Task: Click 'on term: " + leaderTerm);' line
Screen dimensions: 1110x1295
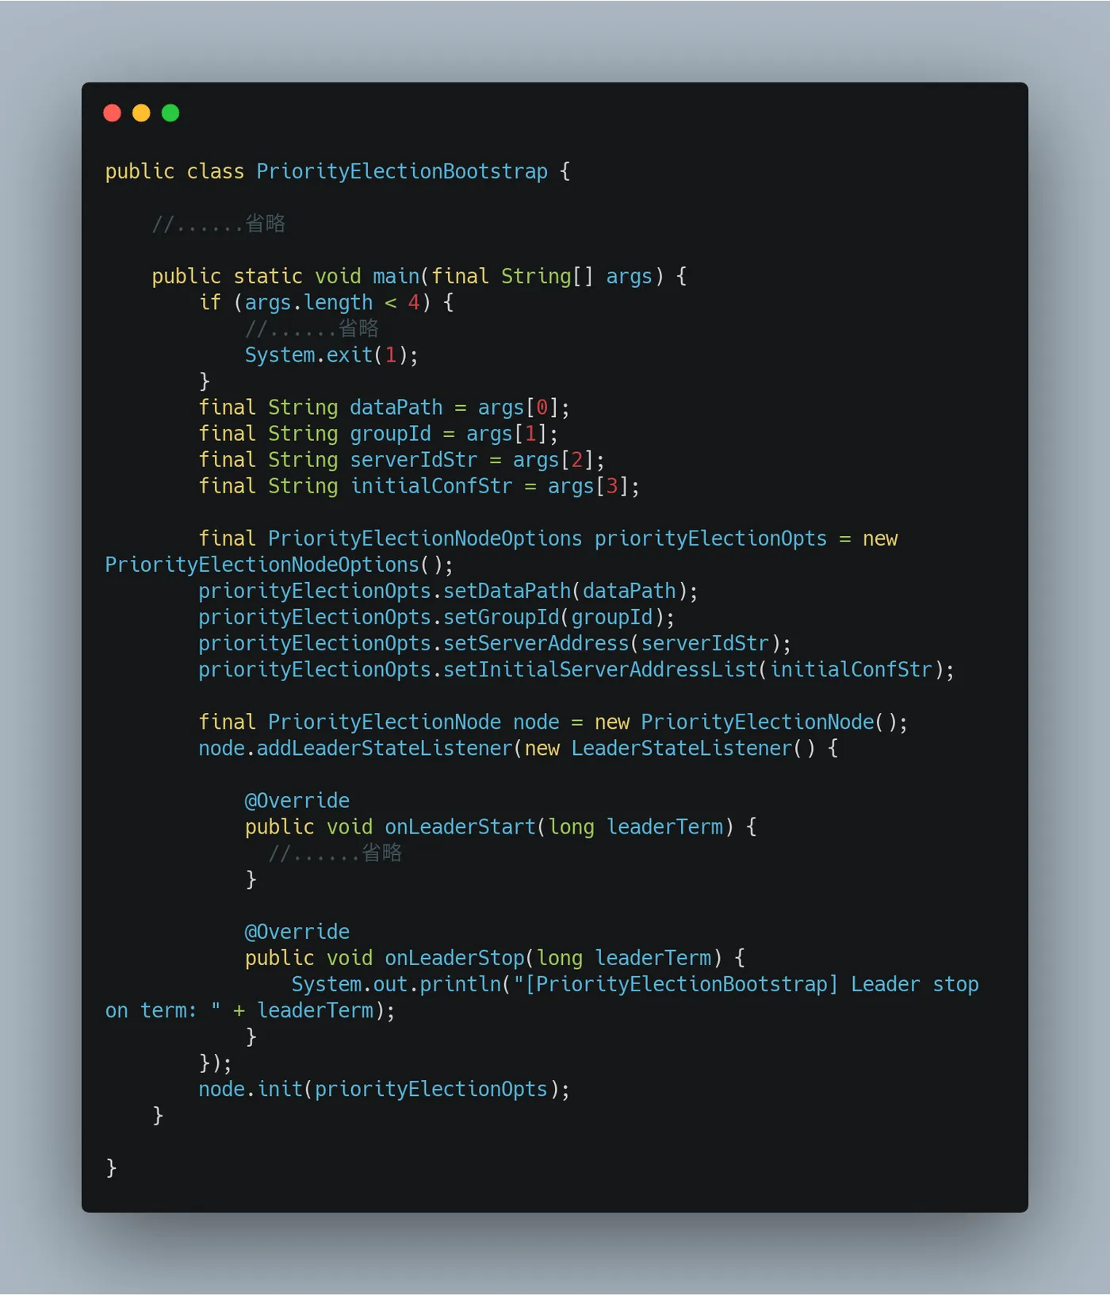Action: 250,1010
